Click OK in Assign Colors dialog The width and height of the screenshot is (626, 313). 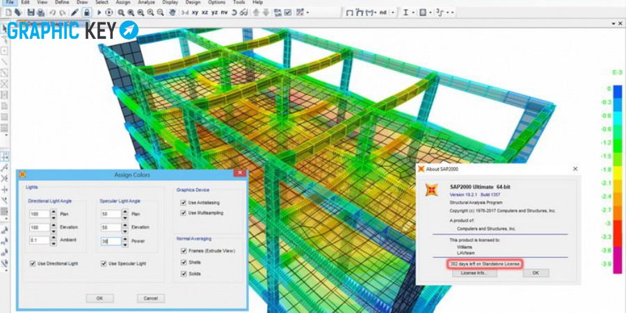point(99,298)
